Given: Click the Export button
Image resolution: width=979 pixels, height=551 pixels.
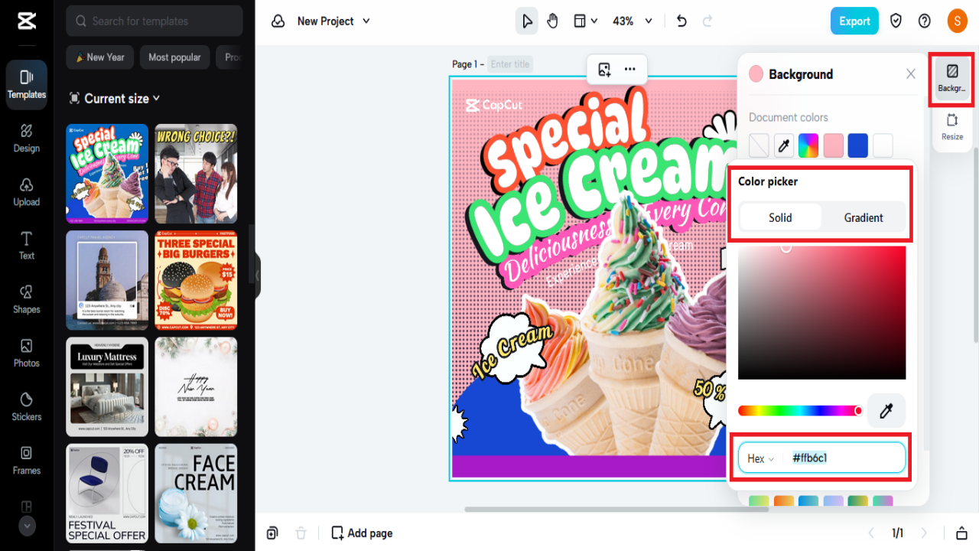Looking at the screenshot, I should tap(854, 21).
